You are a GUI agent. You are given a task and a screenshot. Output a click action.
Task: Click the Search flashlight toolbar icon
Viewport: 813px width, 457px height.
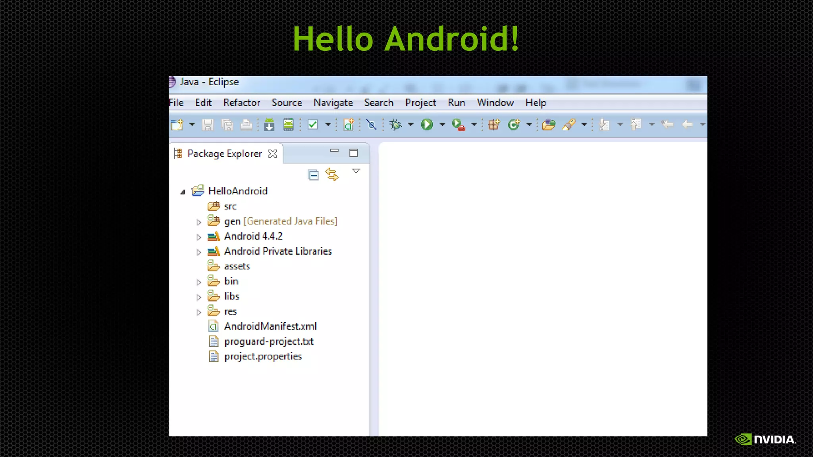(569, 125)
